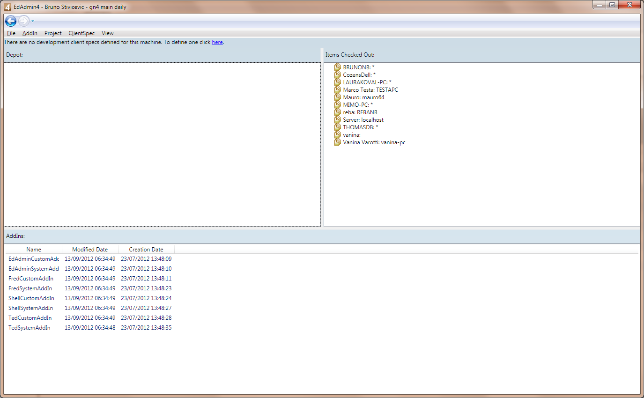This screenshot has width=644, height=398.
Task: Select 'Mauro: mauro64' item
Action: (363, 97)
